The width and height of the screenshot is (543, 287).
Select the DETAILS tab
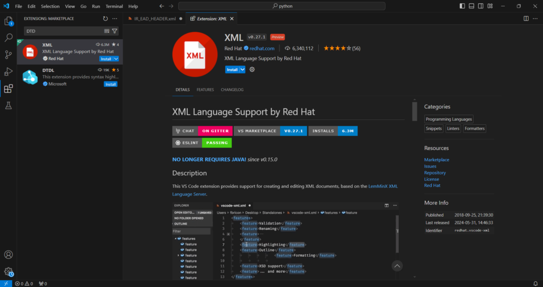182,90
